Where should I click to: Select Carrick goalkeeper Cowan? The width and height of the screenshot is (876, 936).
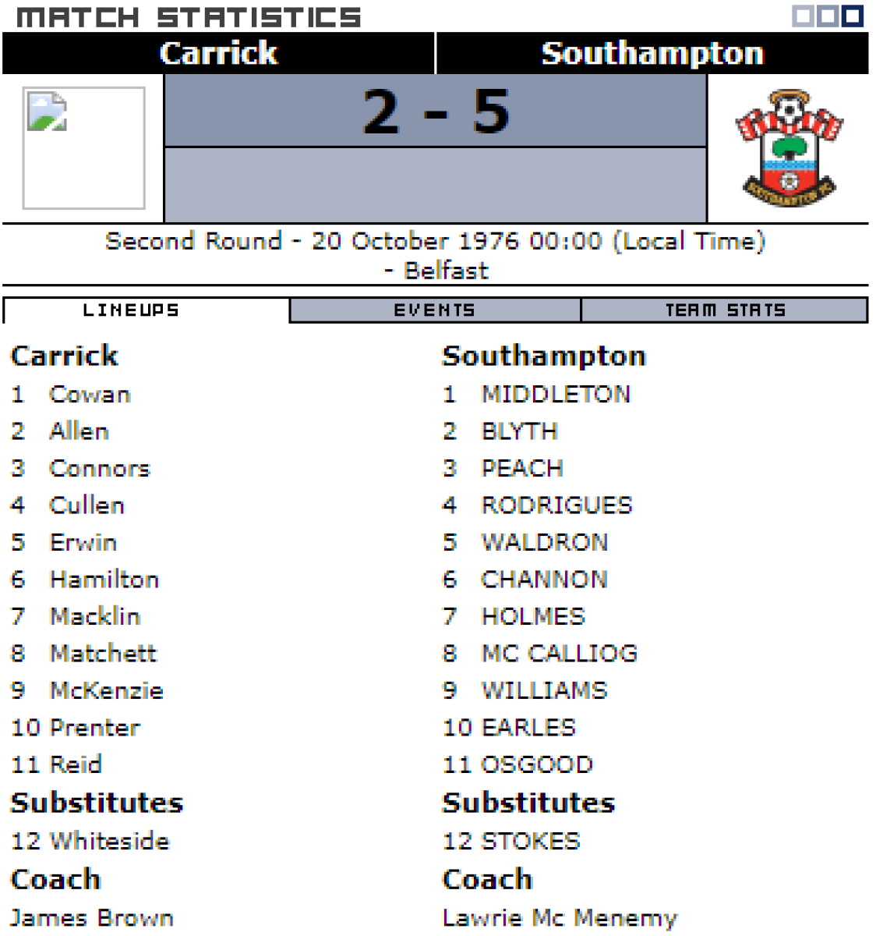pyautogui.click(x=90, y=395)
